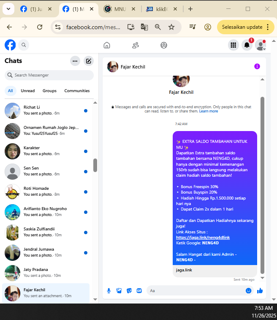Select the Unread chats filter

tap(28, 91)
